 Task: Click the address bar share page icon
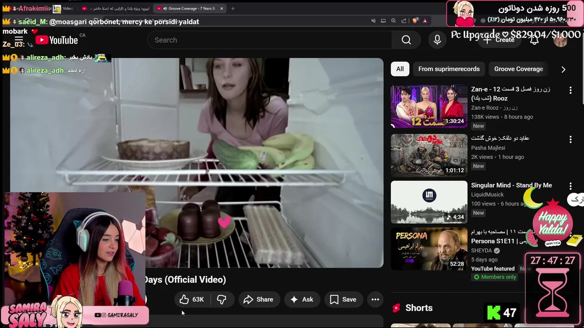coord(404,20)
